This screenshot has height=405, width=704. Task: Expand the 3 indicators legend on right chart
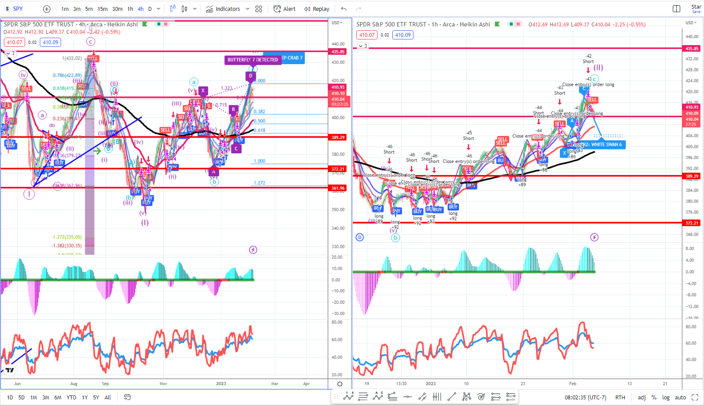363,45
